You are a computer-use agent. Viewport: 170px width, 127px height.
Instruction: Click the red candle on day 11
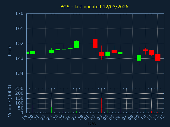pyautogui.click(x=151, y=53)
